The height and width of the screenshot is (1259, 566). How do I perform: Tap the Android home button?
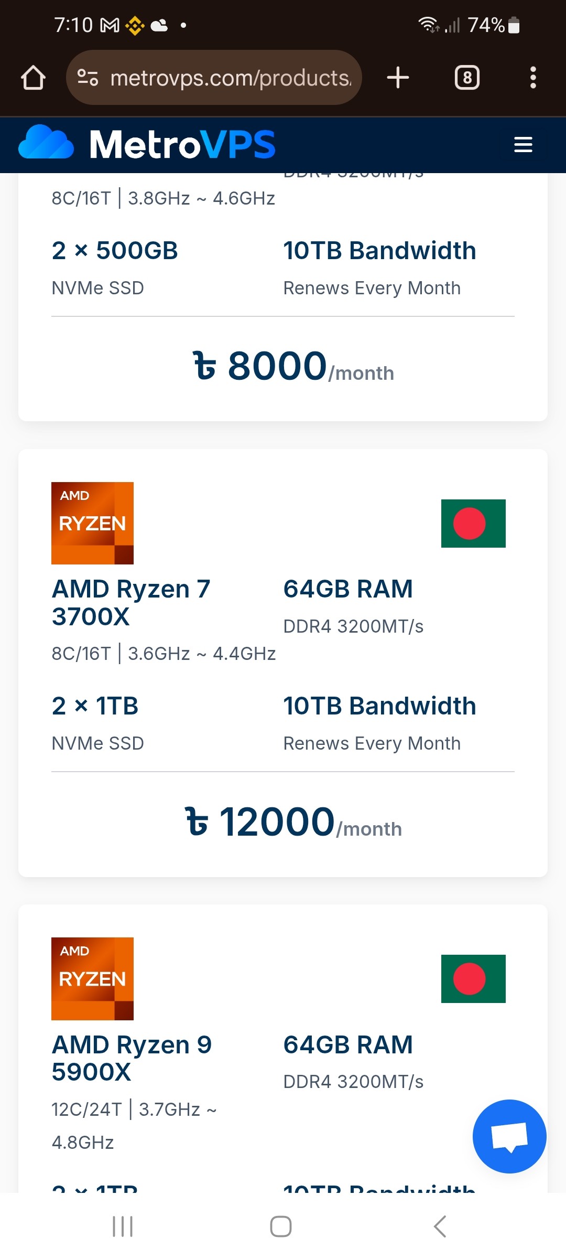click(281, 1226)
